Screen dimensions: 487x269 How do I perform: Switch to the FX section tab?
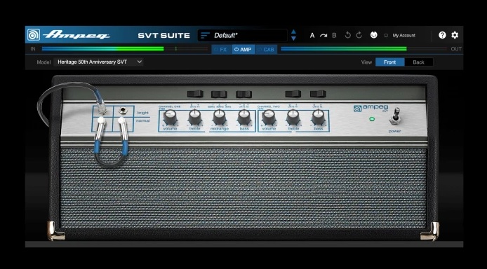[222, 49]
